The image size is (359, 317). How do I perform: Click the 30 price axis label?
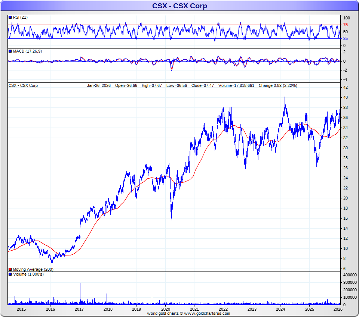click(346, 148)
